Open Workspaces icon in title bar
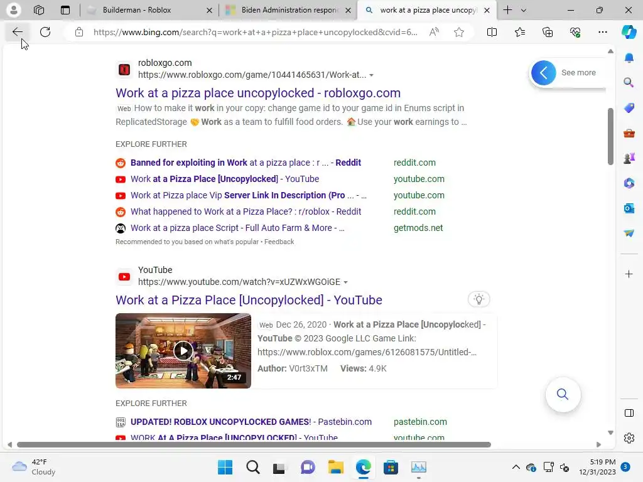The image size is (643, 482). pyautogui.click(x=39, y=10)
